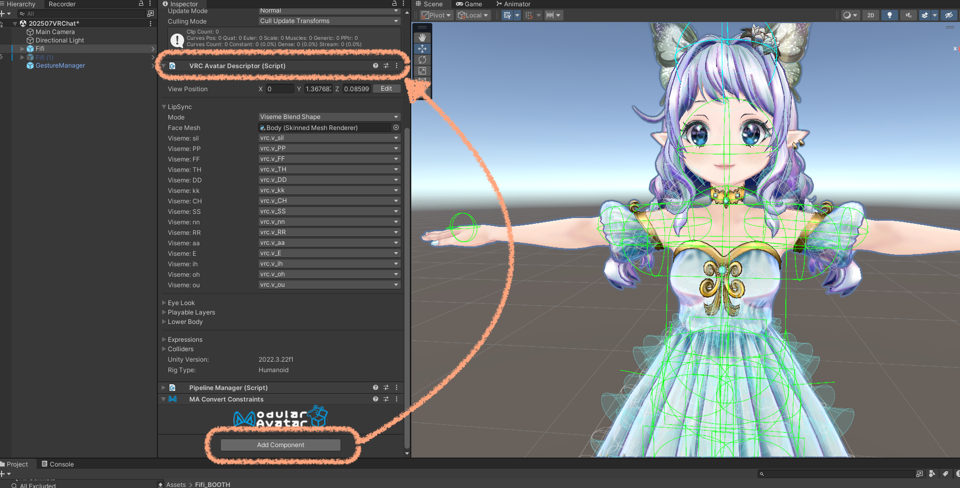Screen dimensions: 960x488
Task: Click the Modular Avatar logo
Action: 281,417
